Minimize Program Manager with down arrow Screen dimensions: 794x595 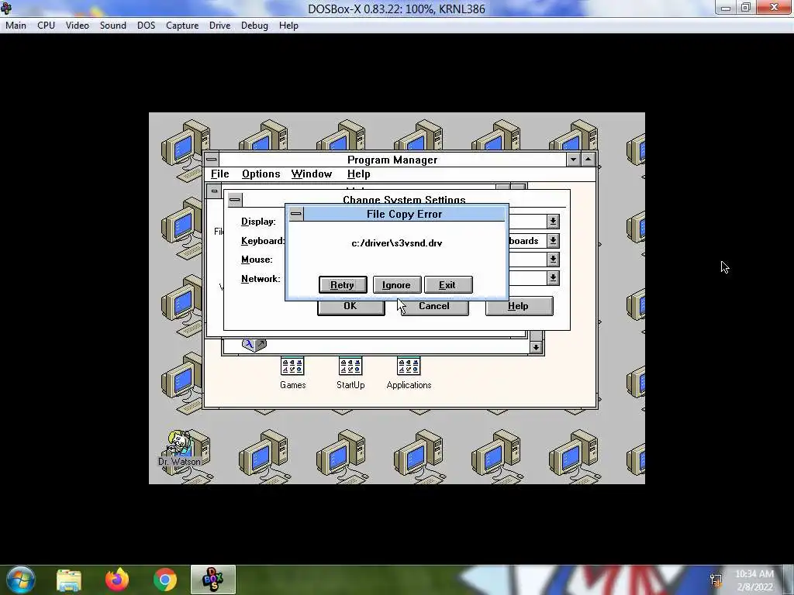click(x=573, y=160)
